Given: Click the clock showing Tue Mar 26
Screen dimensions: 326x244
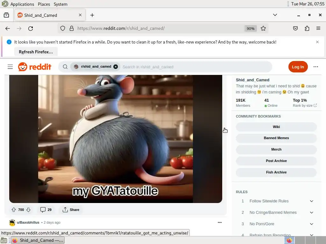Looking at the screenshot, I should coord(308,4).
